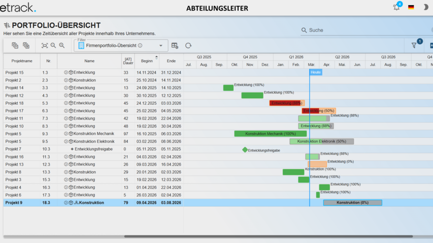Click the Mär. month header
The width and height of the screenshot is (433, 243).
311,65
